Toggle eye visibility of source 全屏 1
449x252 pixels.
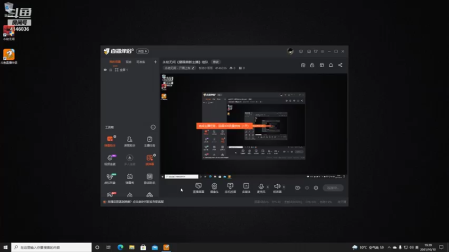[x=105, y=69]
